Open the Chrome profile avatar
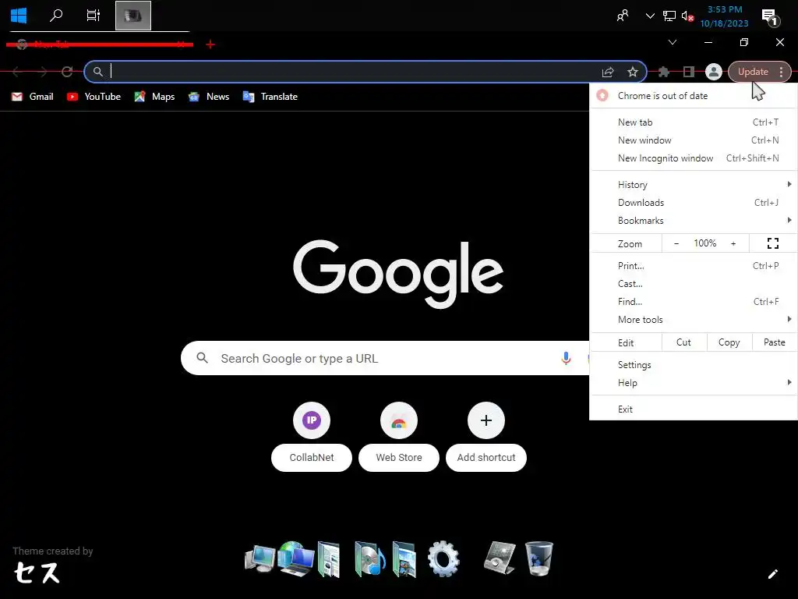Viewport: 798px width, 599px height. point(714,72)
